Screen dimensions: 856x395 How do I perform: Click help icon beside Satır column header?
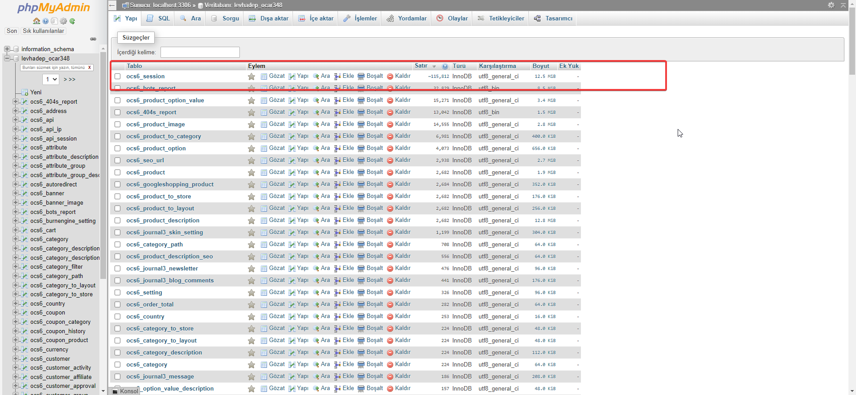pos(445,66)
